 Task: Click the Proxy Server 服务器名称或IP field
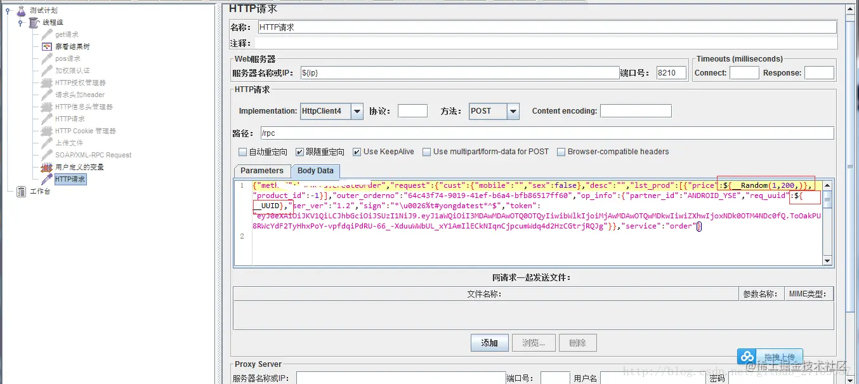(401, 378)
